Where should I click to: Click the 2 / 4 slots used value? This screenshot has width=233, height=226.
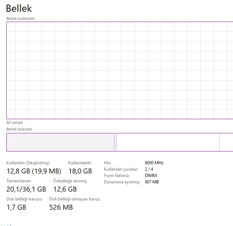pyautogui.click(x=149, y=169)
